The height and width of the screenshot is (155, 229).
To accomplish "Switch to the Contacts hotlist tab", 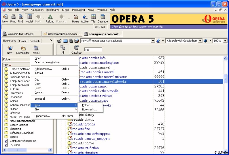I will 35,41.
